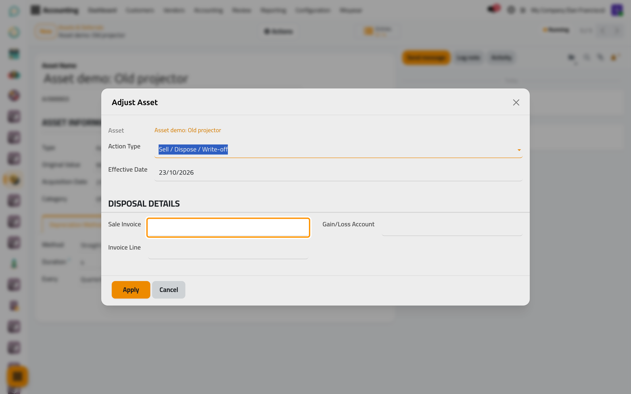
Task: Close the Adjust Asset dialog with X
Action: pyautogui.click(x=516, y=102)
